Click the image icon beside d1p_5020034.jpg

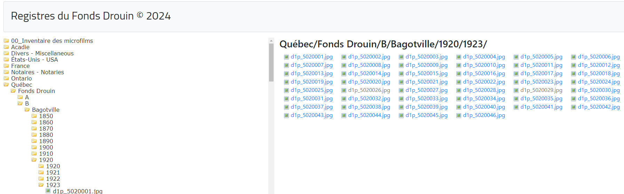pos(459,99)
